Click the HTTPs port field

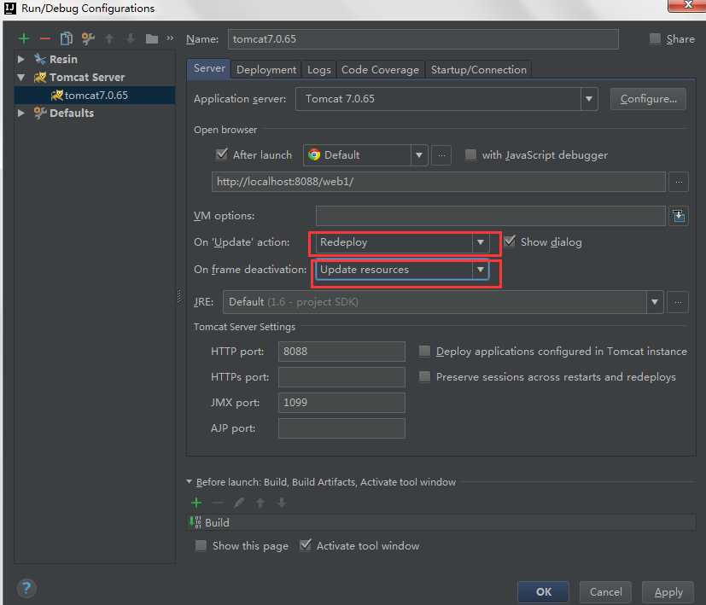[x=341, y=377]
